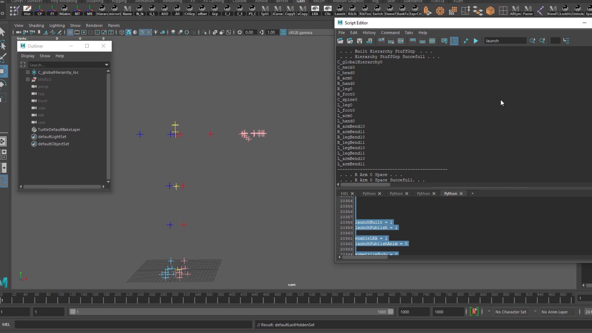Click the Launch shelf button

click(x=340, y=10)
